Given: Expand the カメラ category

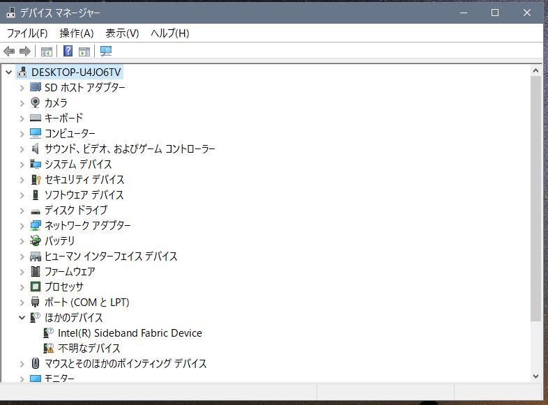Looking at the screenshot, I should (x=22, y=103).
